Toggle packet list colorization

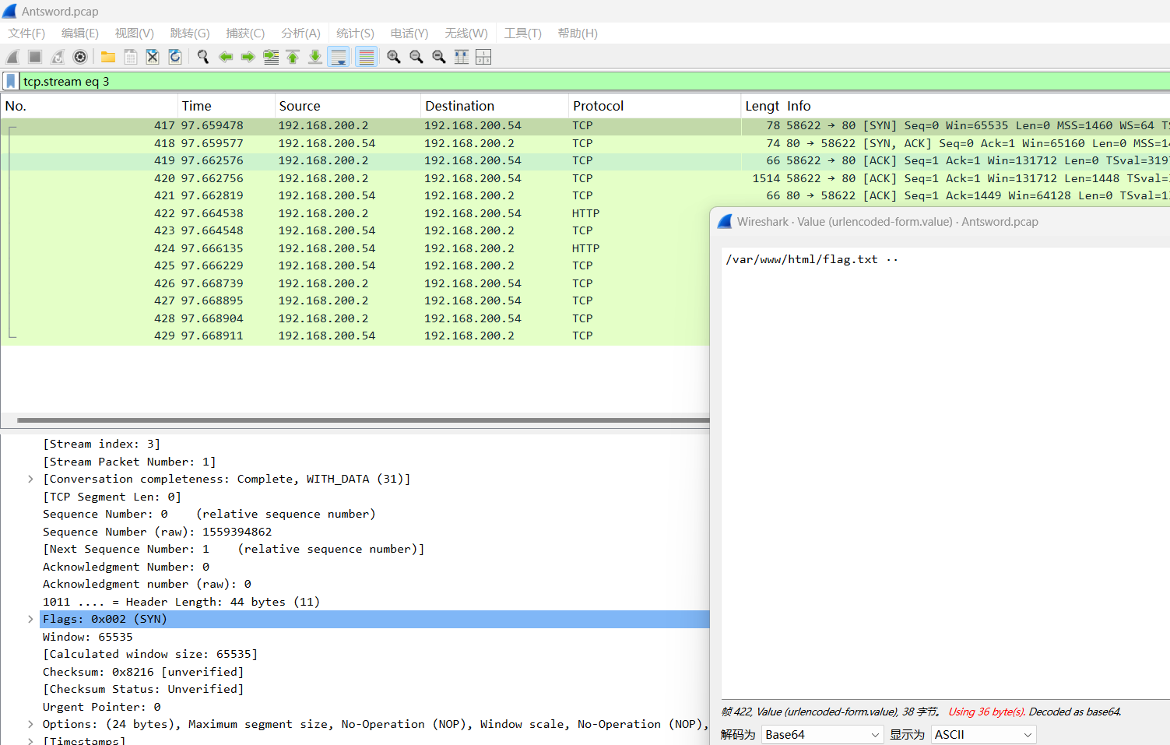tap(367, 57)
